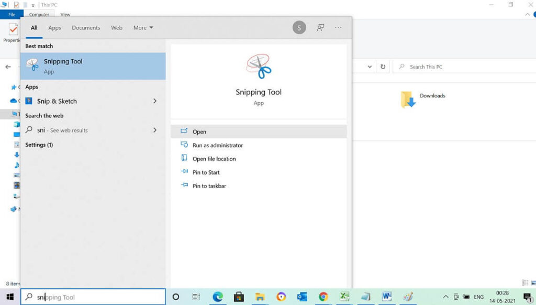
Task: Open the circular purple app on taskbar
Action: (x=281, y=297)
